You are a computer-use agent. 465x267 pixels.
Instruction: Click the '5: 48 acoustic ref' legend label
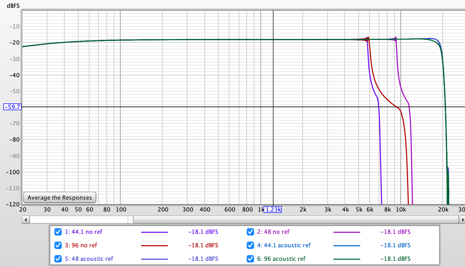click(x=89, y=259)
